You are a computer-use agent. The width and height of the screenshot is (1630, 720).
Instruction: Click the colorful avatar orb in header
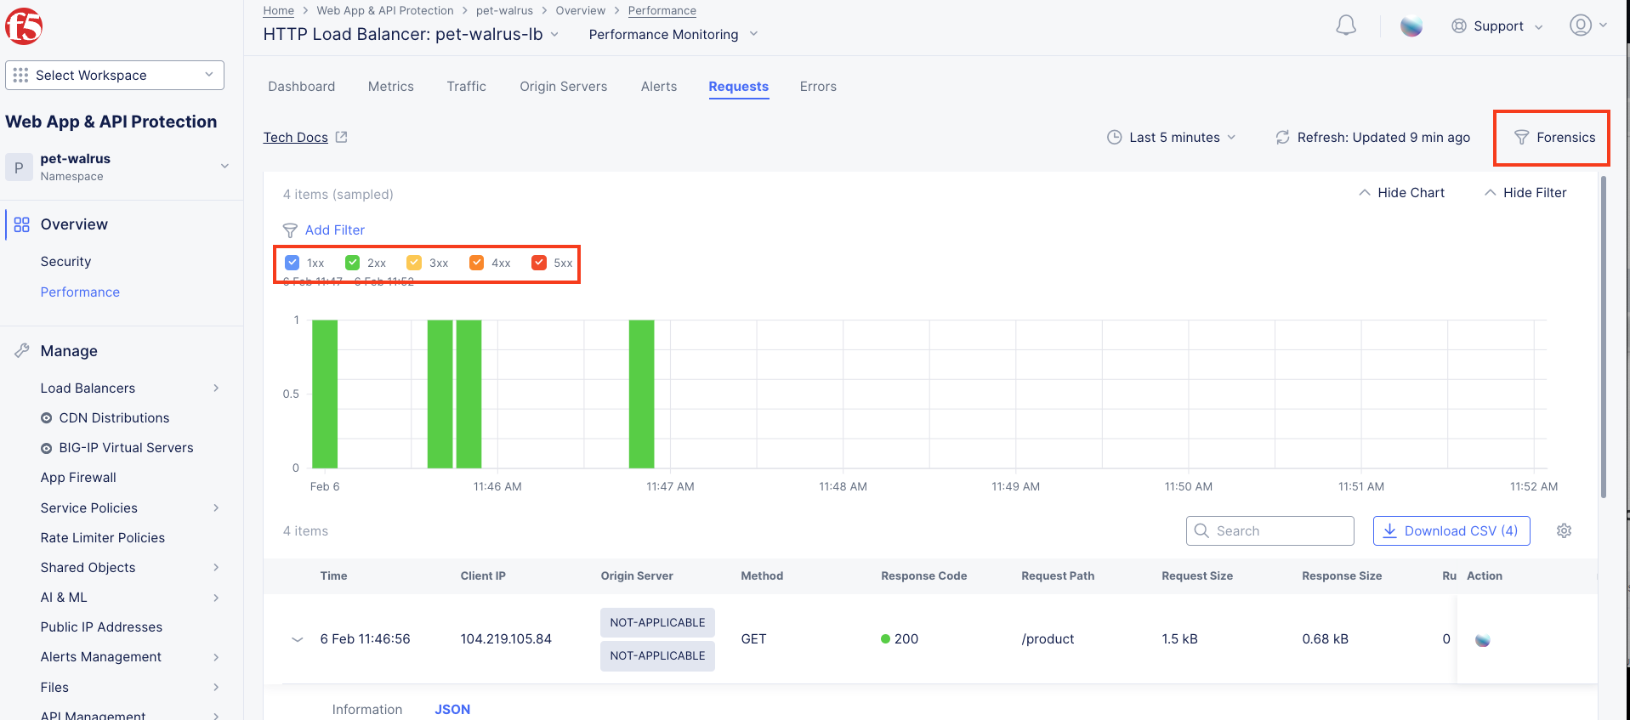pos(1411,26)
